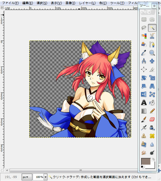Open the レイヤー(L) menu
This screenshot has width=161, height=181.
click(x=87, y=3)
